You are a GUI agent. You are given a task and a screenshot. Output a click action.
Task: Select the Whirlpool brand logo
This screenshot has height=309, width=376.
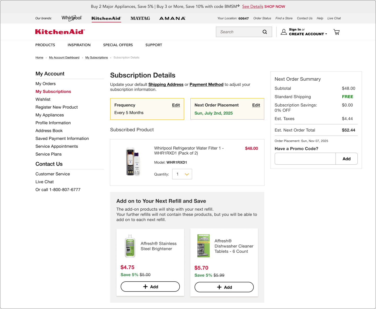click(x=72, y=18)
